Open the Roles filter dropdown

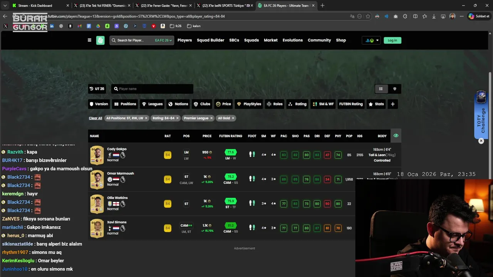coord(275,104)
